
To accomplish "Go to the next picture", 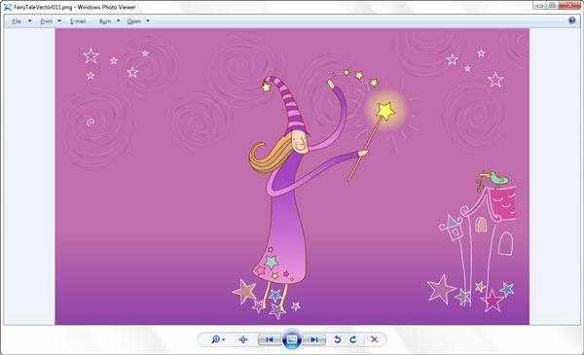I will (314, 339).
